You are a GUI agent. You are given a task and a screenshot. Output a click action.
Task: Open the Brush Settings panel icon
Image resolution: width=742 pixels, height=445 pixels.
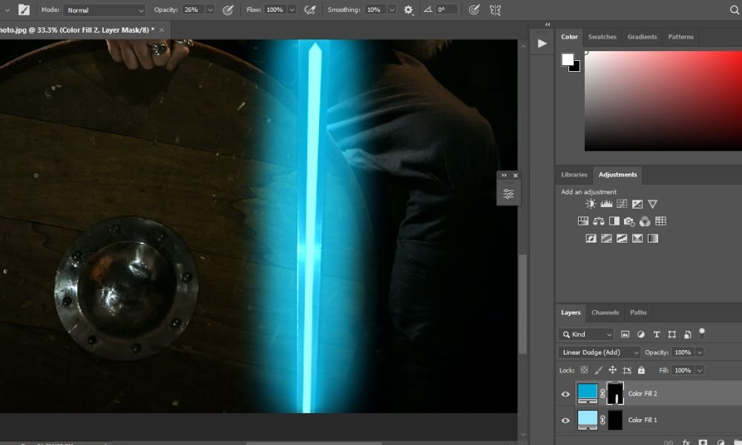(24, 10)
